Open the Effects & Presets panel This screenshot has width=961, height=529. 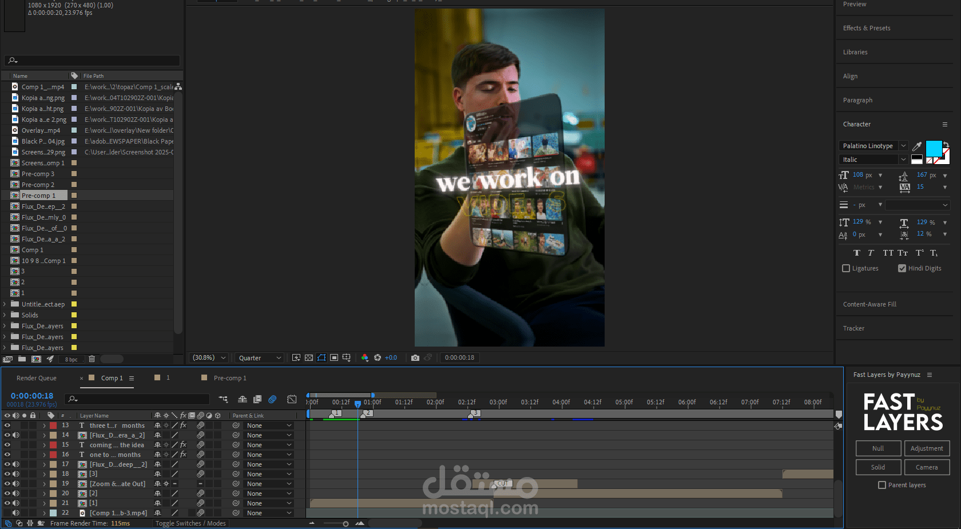pos(867,28)
